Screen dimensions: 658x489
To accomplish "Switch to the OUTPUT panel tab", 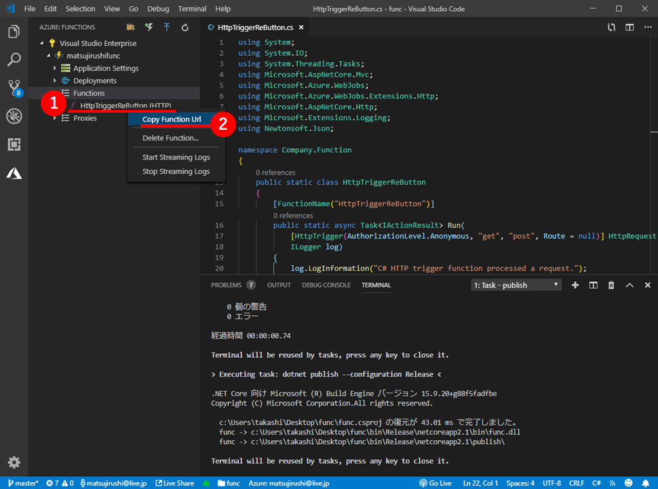I will click(x=279, y=285).
